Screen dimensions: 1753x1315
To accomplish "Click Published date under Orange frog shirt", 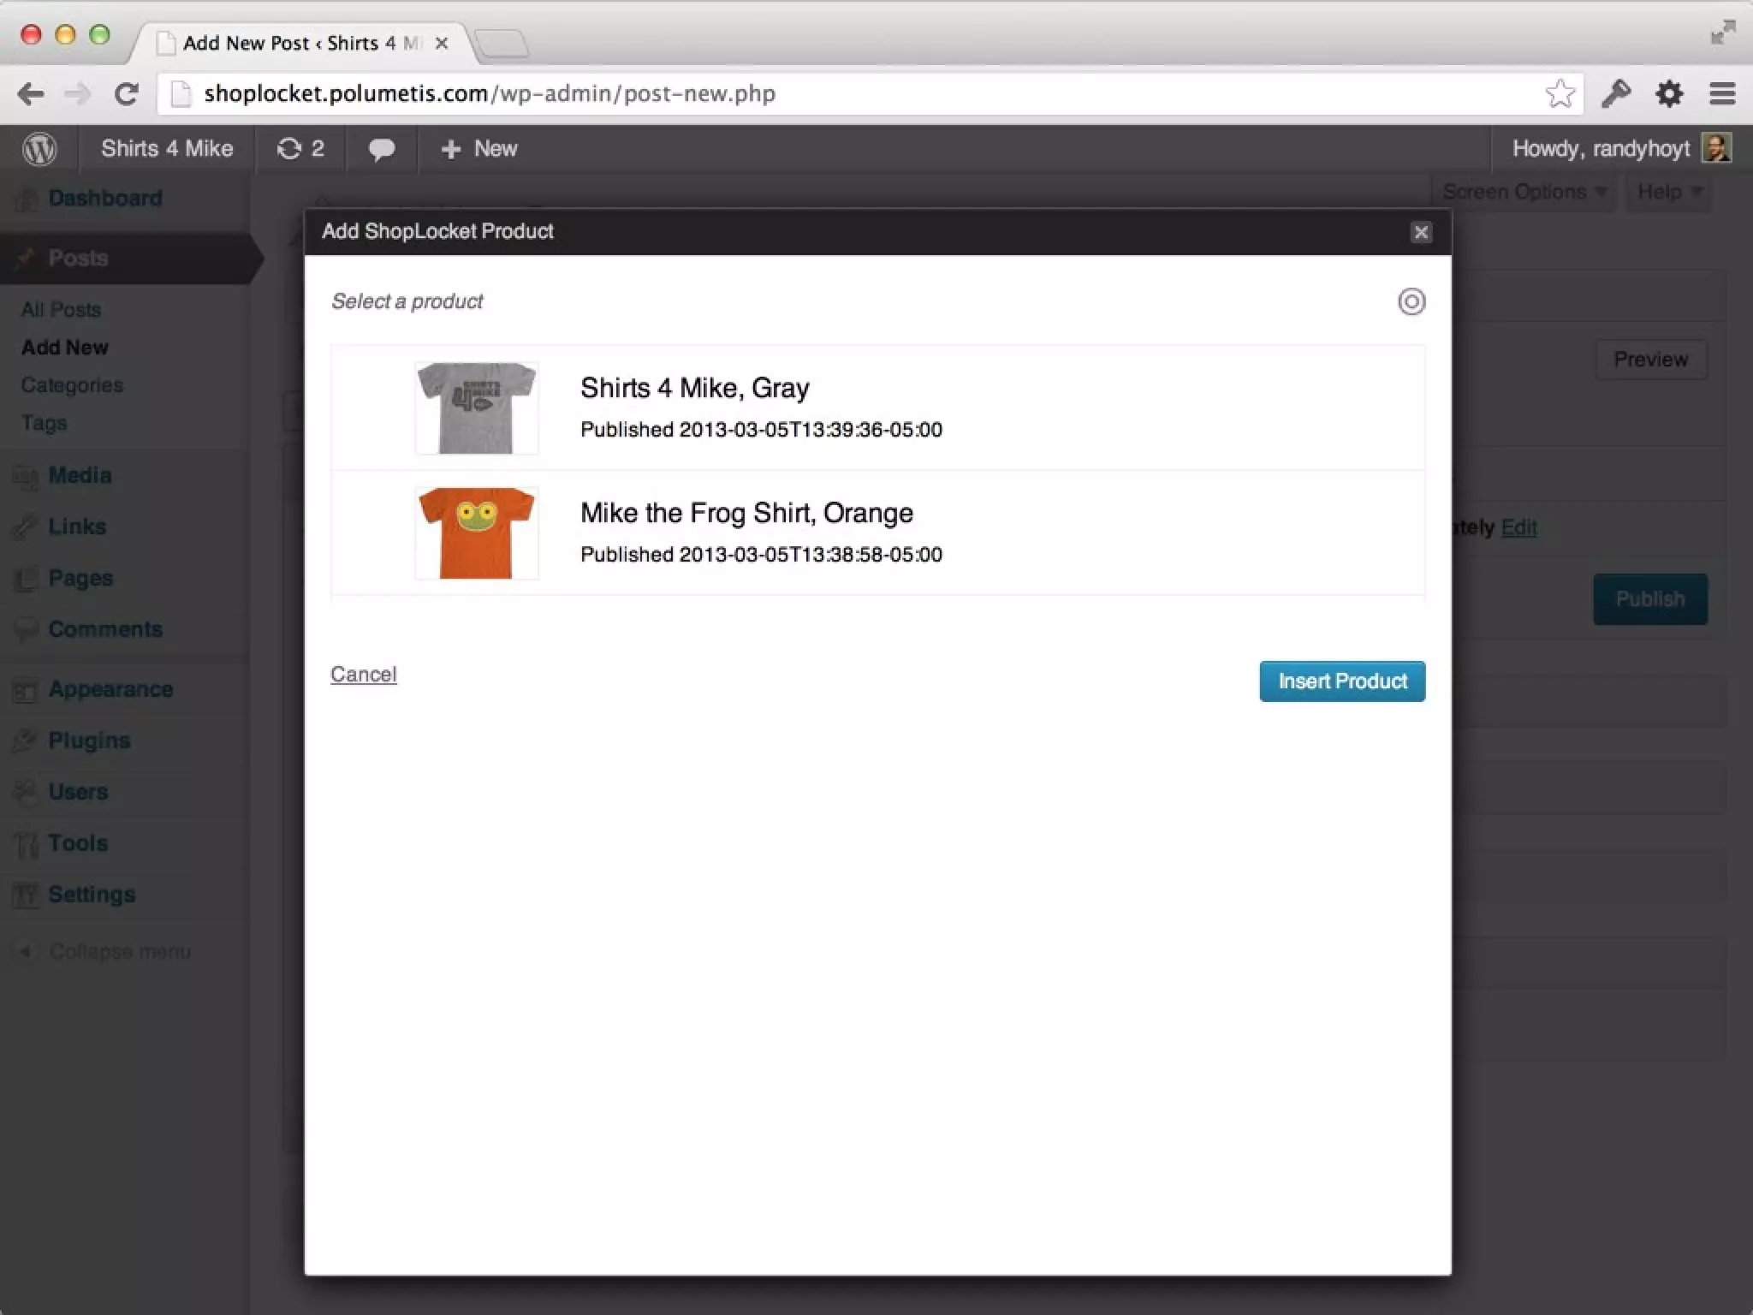I will pyautogui.click(x=761, y=555).
